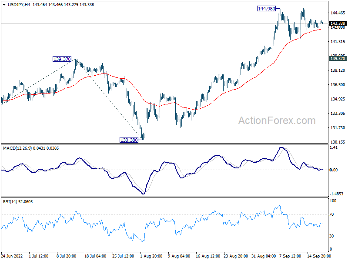Click the current price tag 143.338
The image size is (348, 261).
[x=338, y=23]
